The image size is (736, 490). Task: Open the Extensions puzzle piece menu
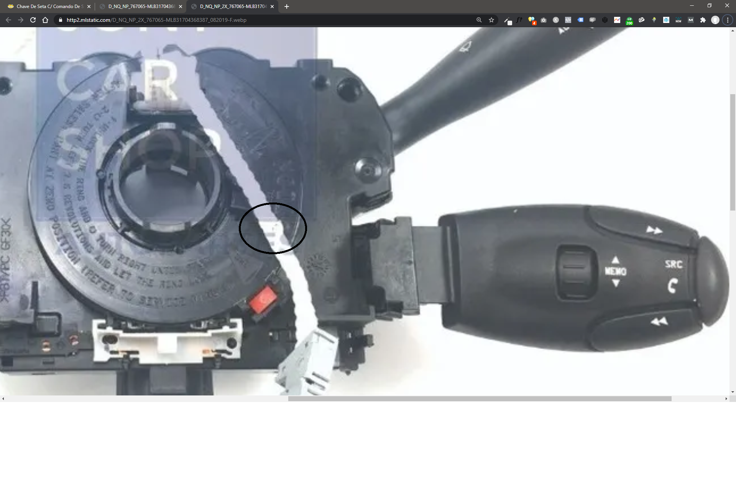coord(703,20)
